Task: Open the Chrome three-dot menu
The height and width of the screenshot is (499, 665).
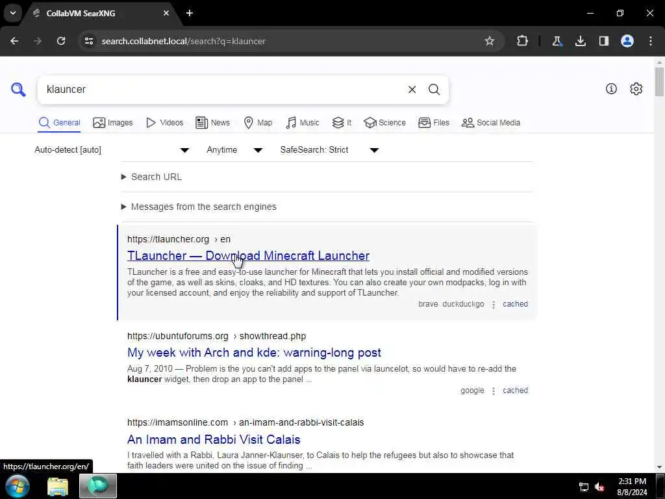Action: (651, 41)
